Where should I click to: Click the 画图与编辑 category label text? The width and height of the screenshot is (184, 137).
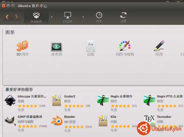coord(125,54)
